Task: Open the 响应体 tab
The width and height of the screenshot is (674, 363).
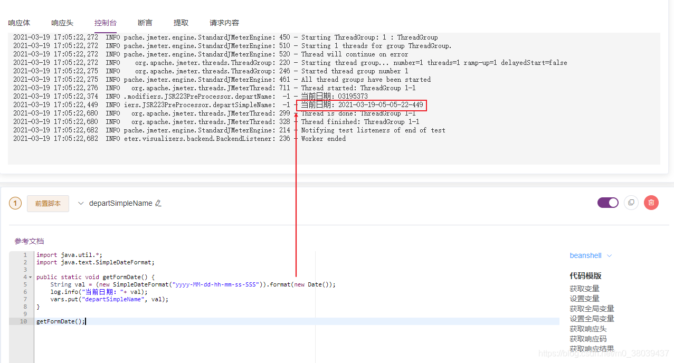Action: (x=19, y=23)
